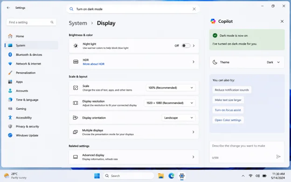
Task: Open Advanced display chevron
Action: (194, 157)
